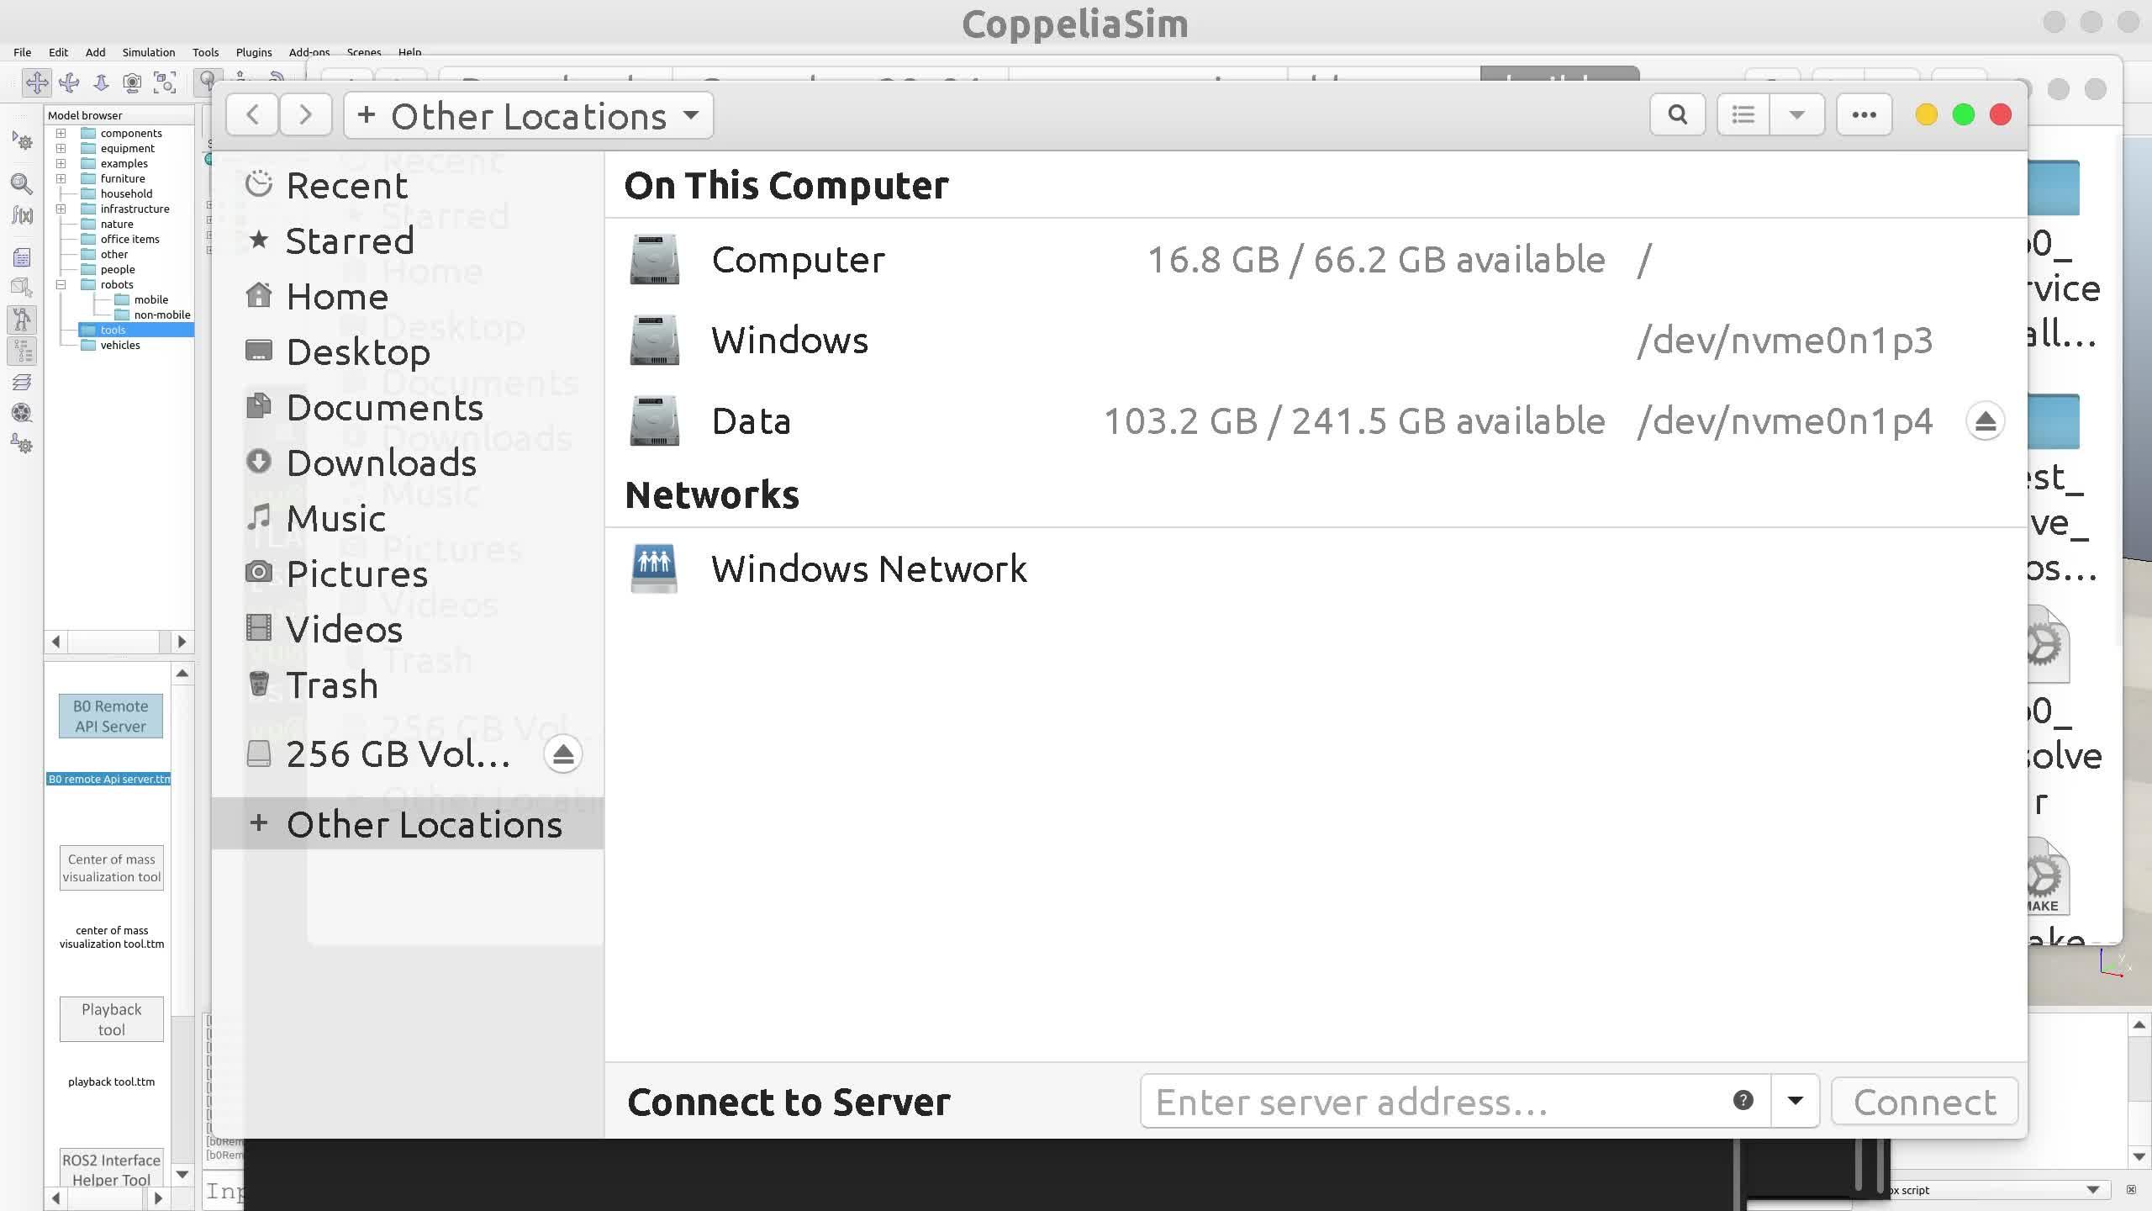This screenshot has width=2152, height=1211.
Task: Open Documents in the sidebar
Action: [x=408, y=407]
